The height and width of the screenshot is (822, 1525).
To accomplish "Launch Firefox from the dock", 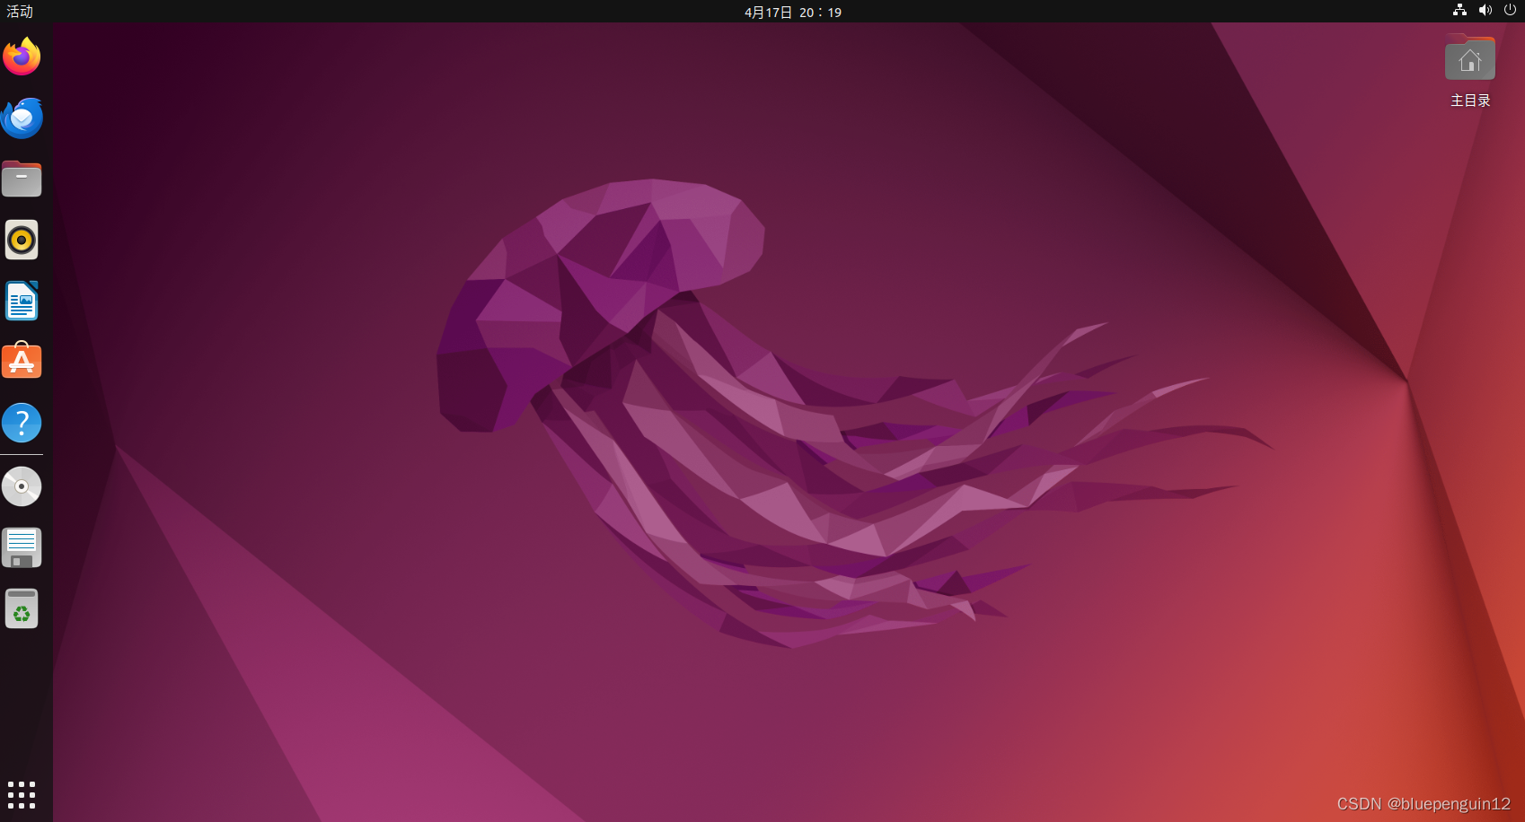I will [x=22, y=57].
